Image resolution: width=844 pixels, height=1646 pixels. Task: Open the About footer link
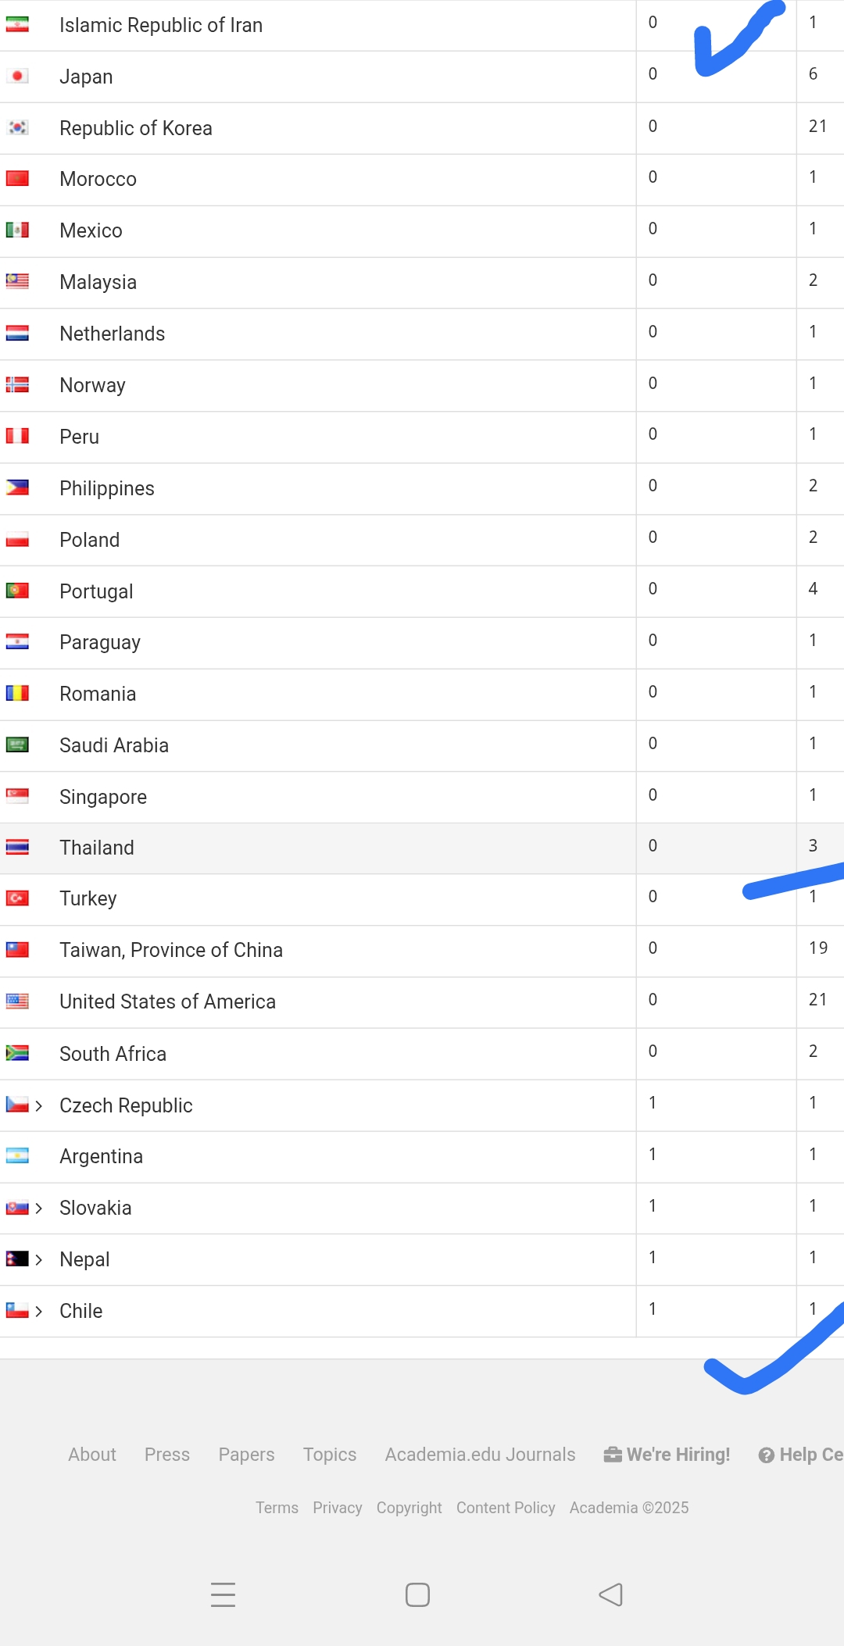pyautogui.click(x=92, y=1455)
